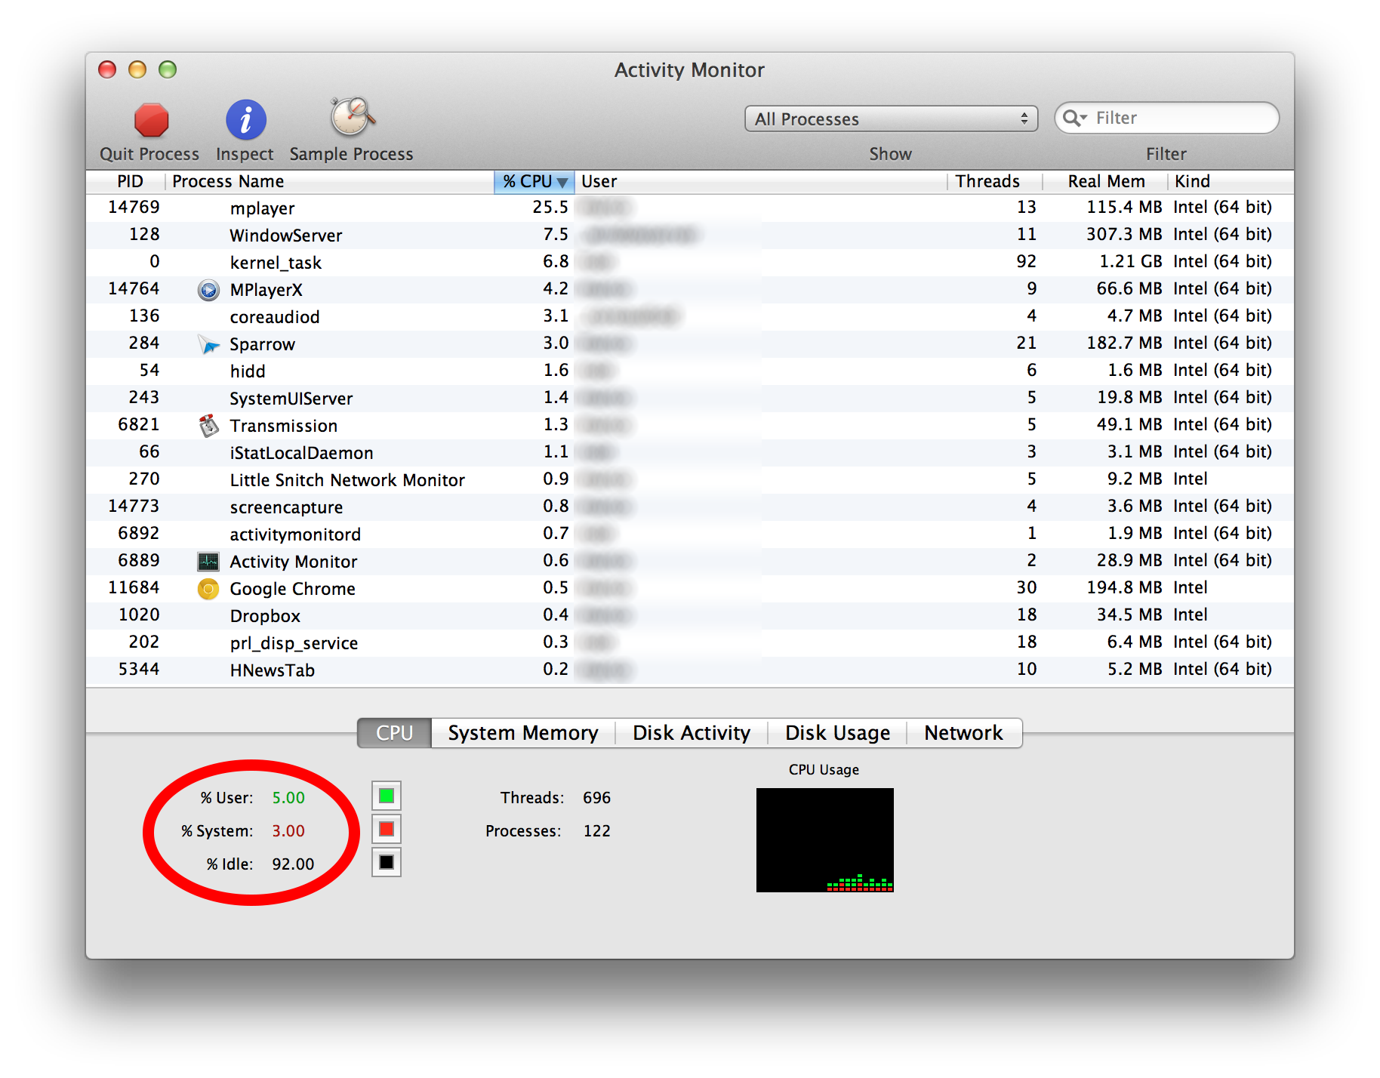
Task: Select the SystemUIServer process row
Action: [x=690, y=398]
